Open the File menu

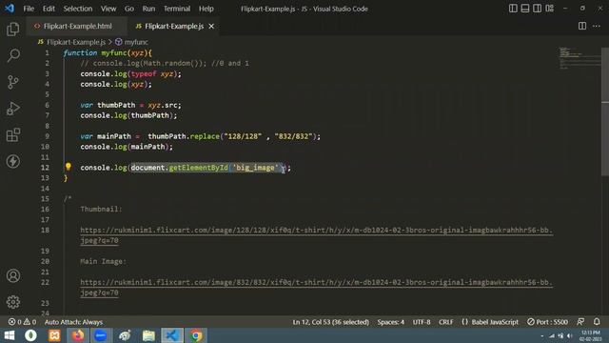(29, 9)
